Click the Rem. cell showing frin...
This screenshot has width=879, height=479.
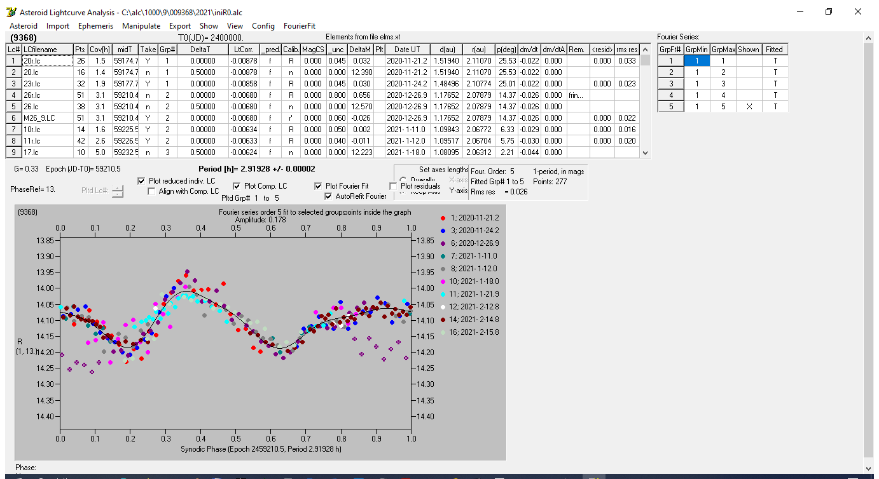click(578, 95)
